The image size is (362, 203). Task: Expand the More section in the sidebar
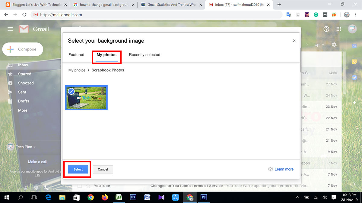tap(23, 110)
